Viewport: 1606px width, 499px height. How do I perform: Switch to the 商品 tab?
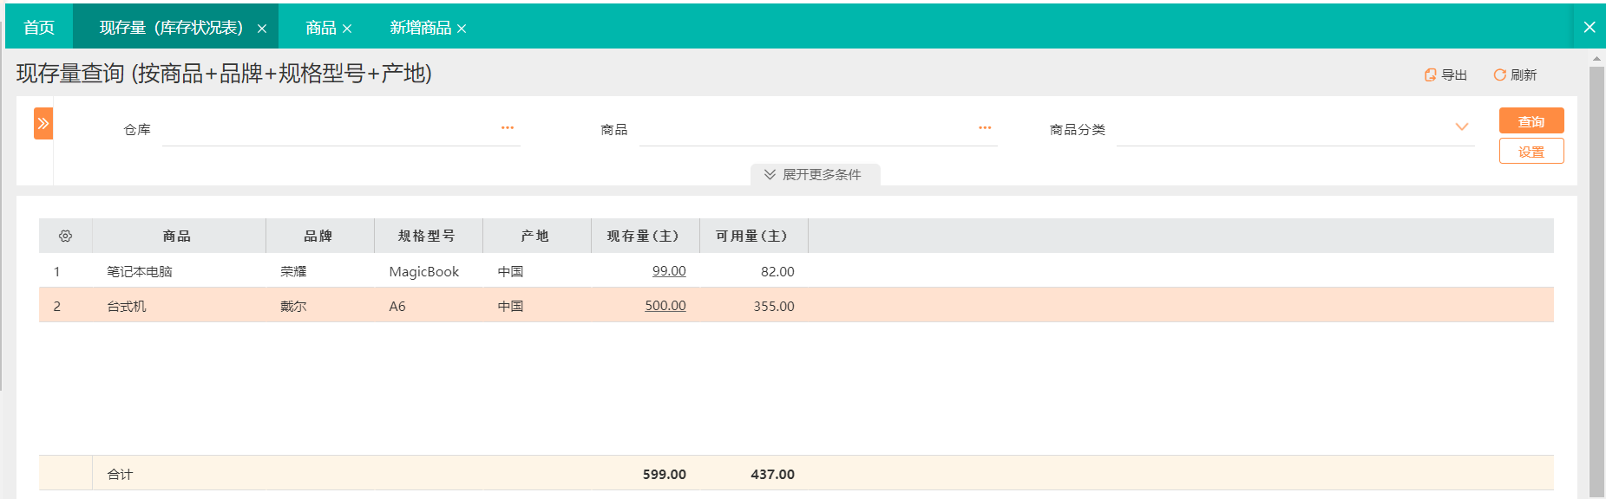pos(320,28)
